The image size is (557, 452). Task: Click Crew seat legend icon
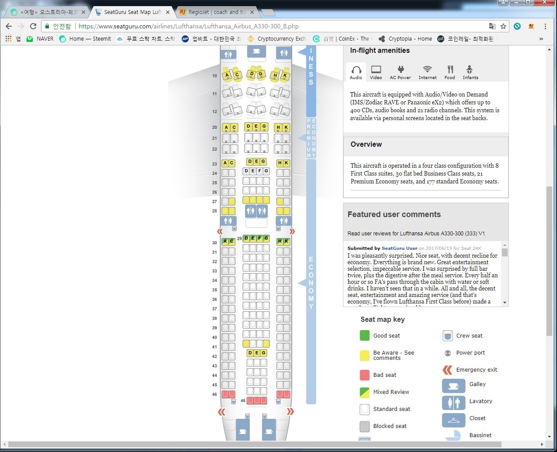pyautogui.click(x=447, y=335)
